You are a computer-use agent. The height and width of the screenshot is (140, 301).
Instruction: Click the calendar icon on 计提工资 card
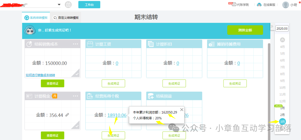[90, 44]
